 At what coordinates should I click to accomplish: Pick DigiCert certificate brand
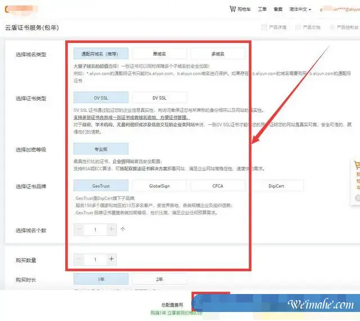point(276,186)
